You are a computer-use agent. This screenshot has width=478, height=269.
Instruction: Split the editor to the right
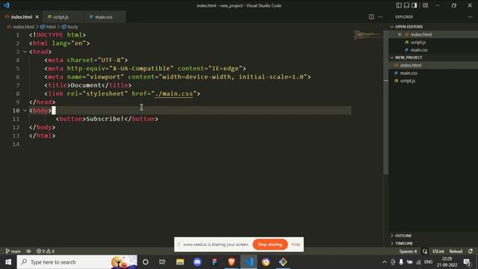click(x=371, y=16)
